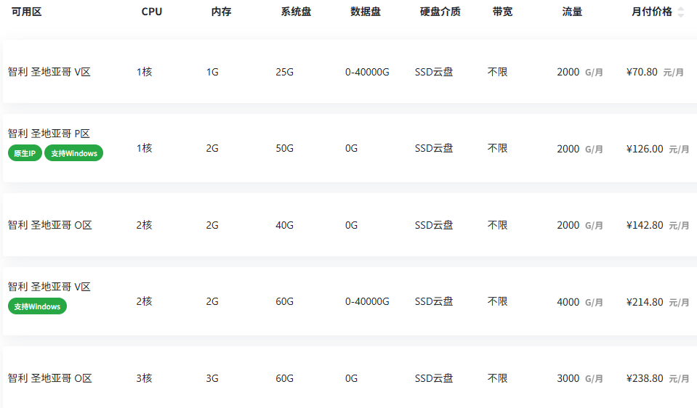Click the 流量 column header

click(572, 12)
